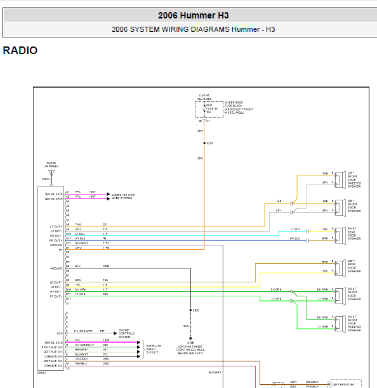Select the "2006 SYSTEM WIRING DIAGRAMS Hummer - H3" subtitle
Viewport: 377px width, 388px height.
[194, 29]
